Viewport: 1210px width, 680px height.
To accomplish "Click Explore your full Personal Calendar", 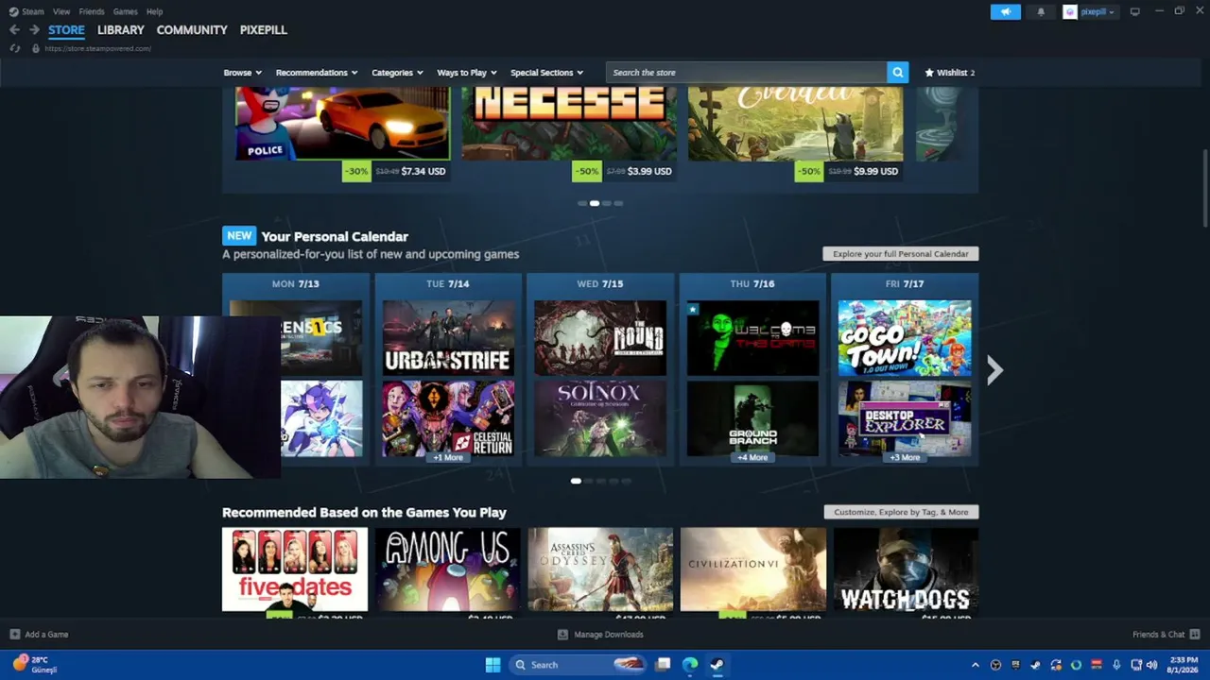I will click(901, 254).
